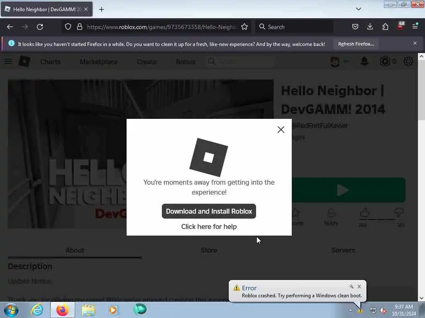Open the Save to Pocket icon

pos(355,27)
